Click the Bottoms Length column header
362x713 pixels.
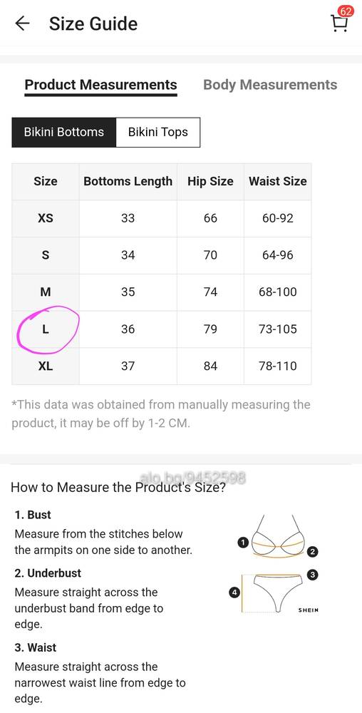click(128, 181)
